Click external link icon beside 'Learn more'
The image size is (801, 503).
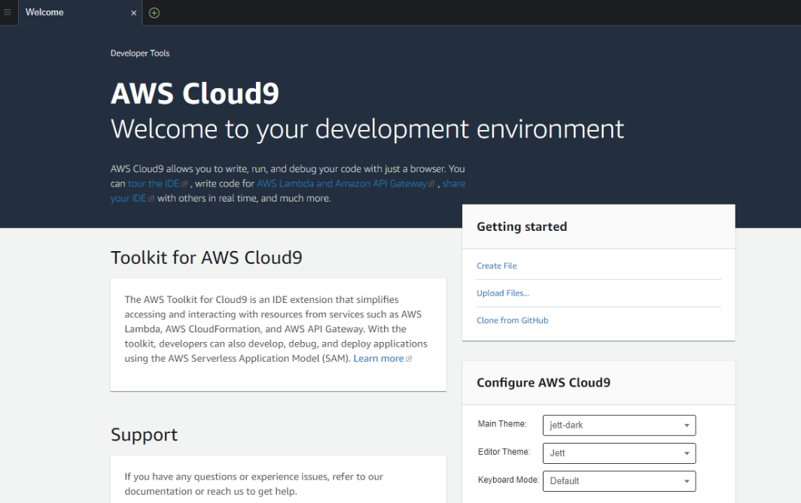click(409, 359)
